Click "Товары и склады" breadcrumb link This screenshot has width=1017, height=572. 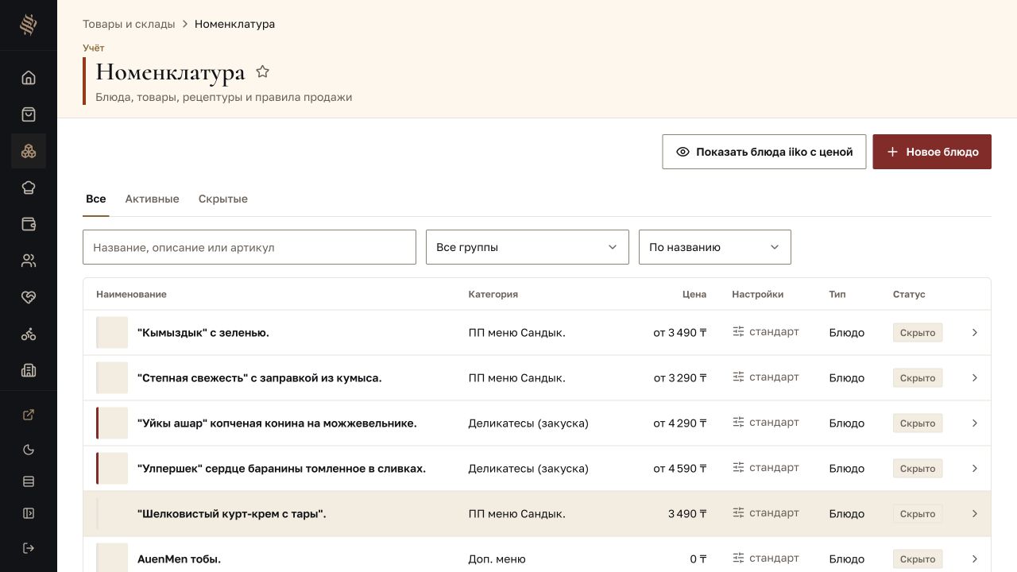click(x=129, y=24)
